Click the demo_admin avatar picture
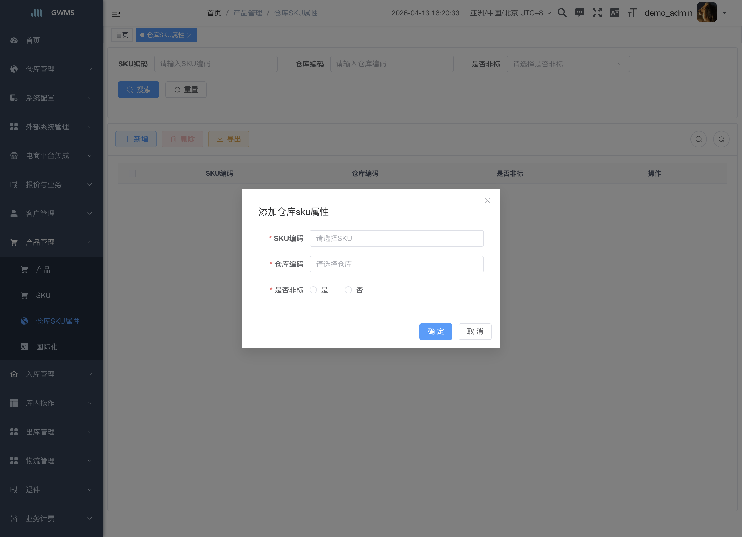 (707, 12)
